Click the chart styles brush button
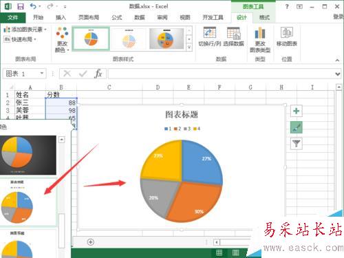 coord(297,127)
